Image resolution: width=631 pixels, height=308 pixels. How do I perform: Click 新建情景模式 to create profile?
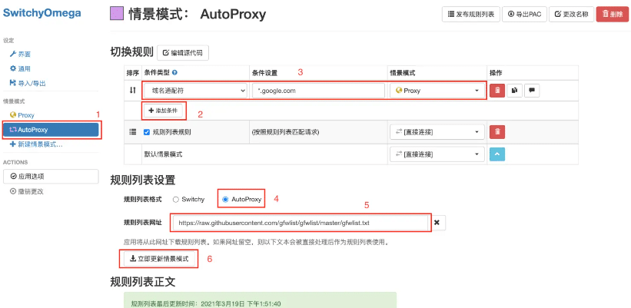[x=36, y=144]
